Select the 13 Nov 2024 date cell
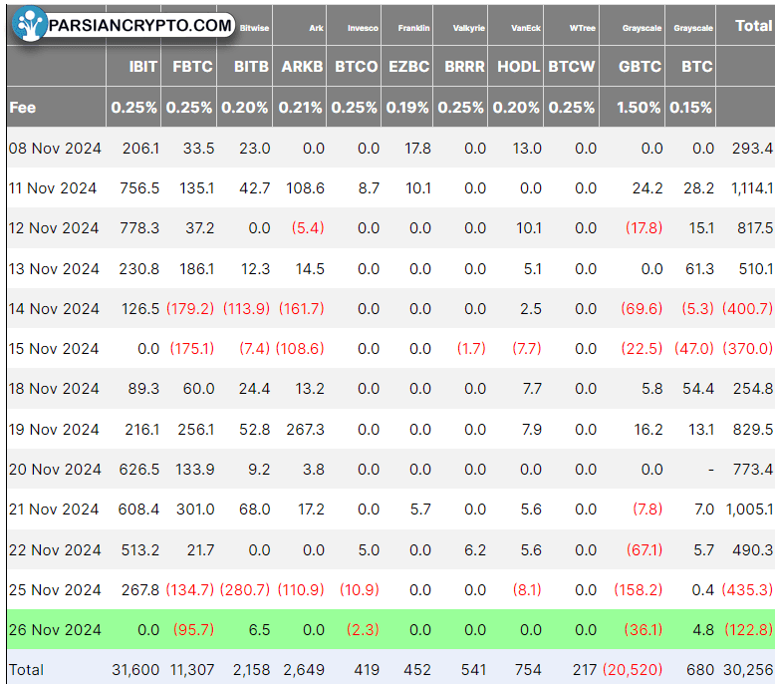Viewport: 775px width, 684px height. (x=54, y=268)
